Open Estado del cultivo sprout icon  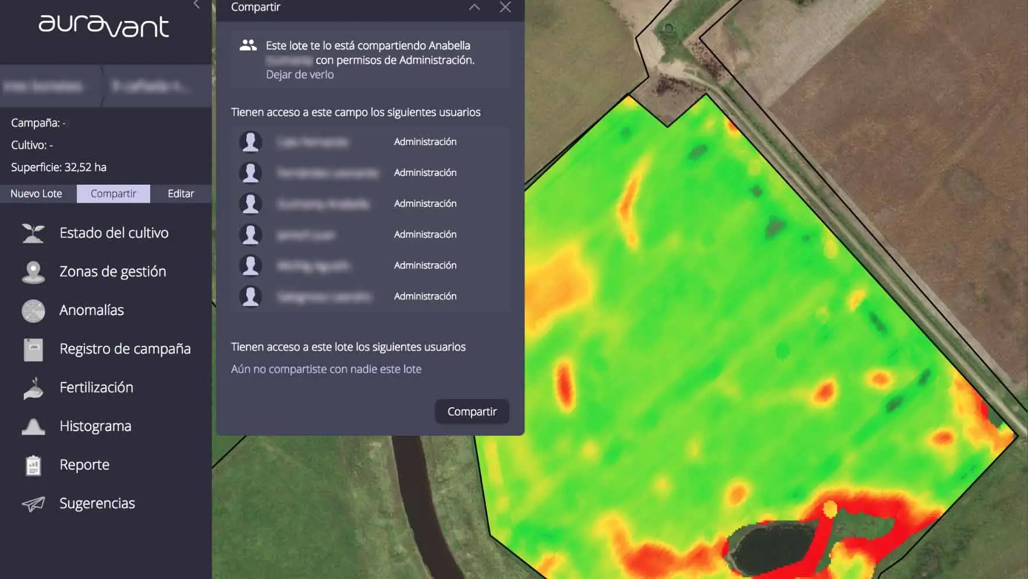point(33,233)
